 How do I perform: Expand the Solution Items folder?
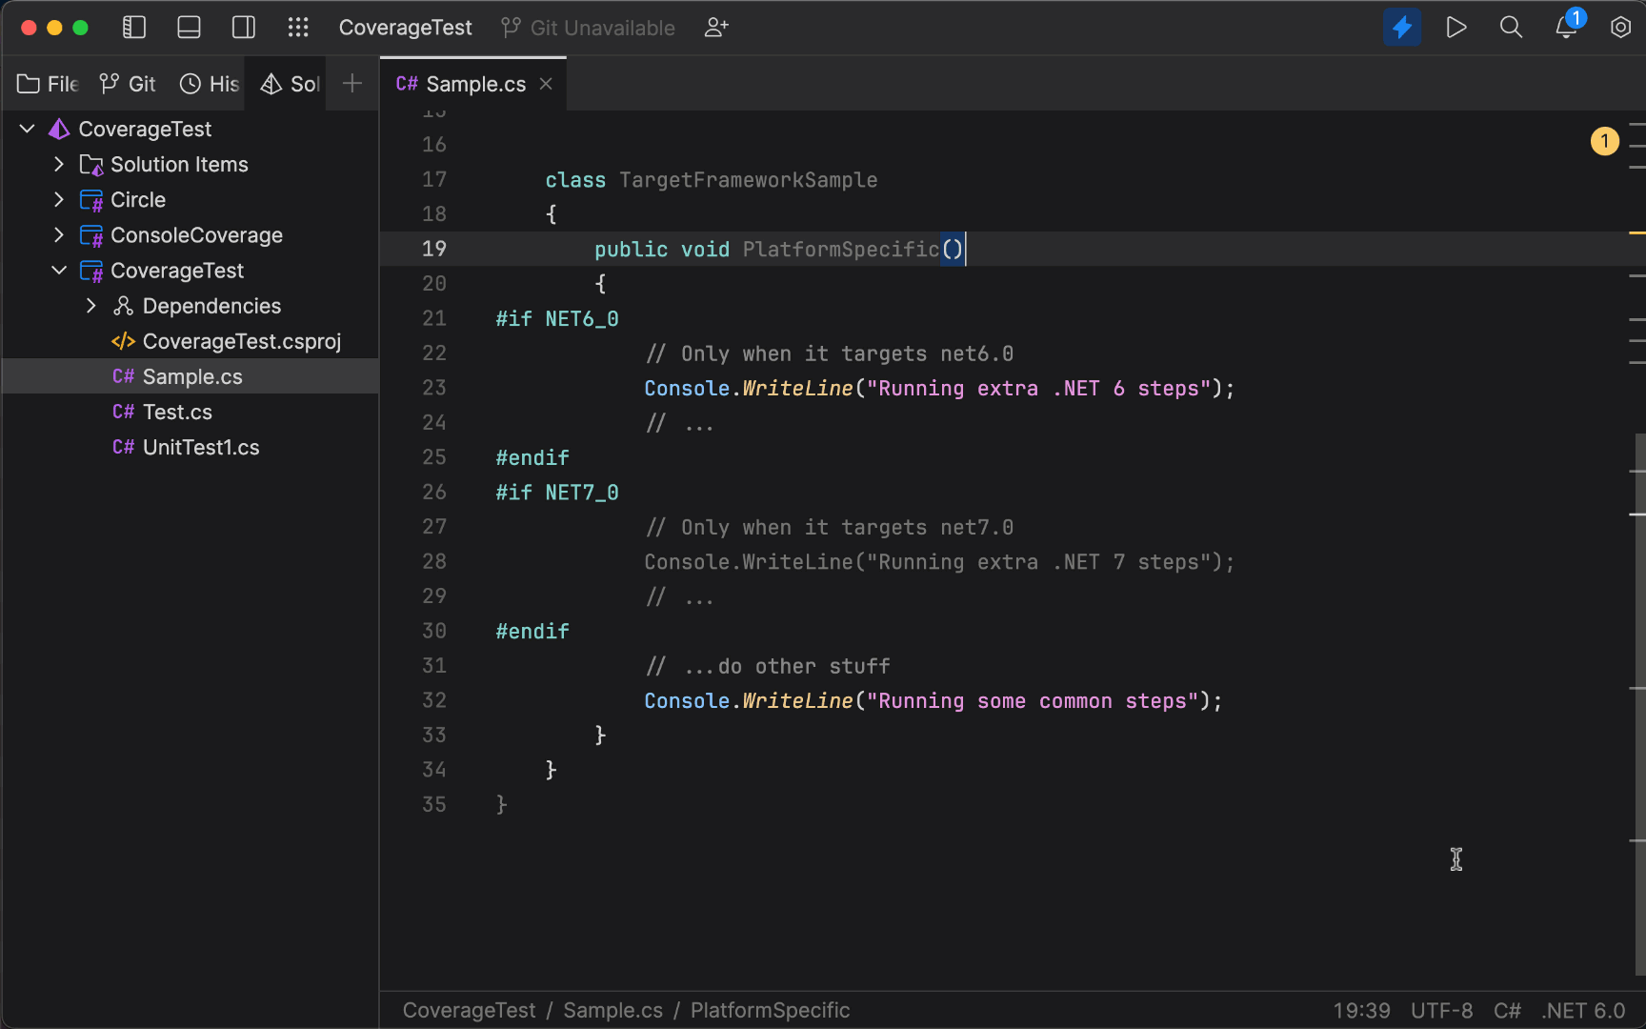59,164
